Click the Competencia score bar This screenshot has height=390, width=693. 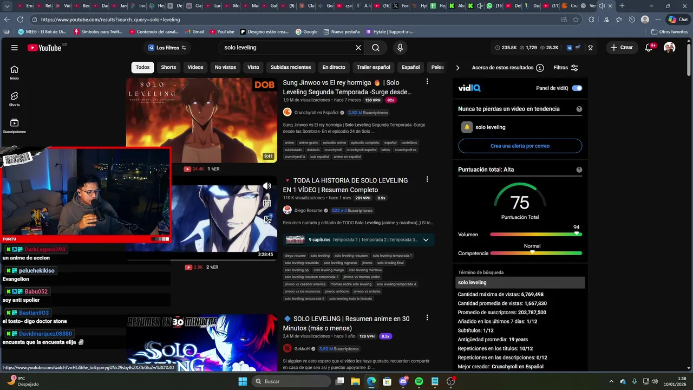click(x=536, y=253)
